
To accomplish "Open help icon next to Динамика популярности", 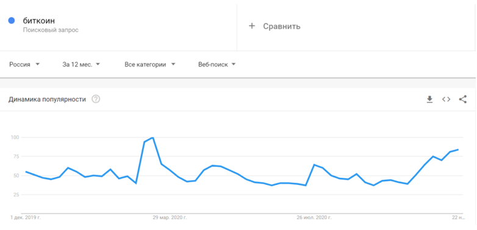I will point(96,99).
